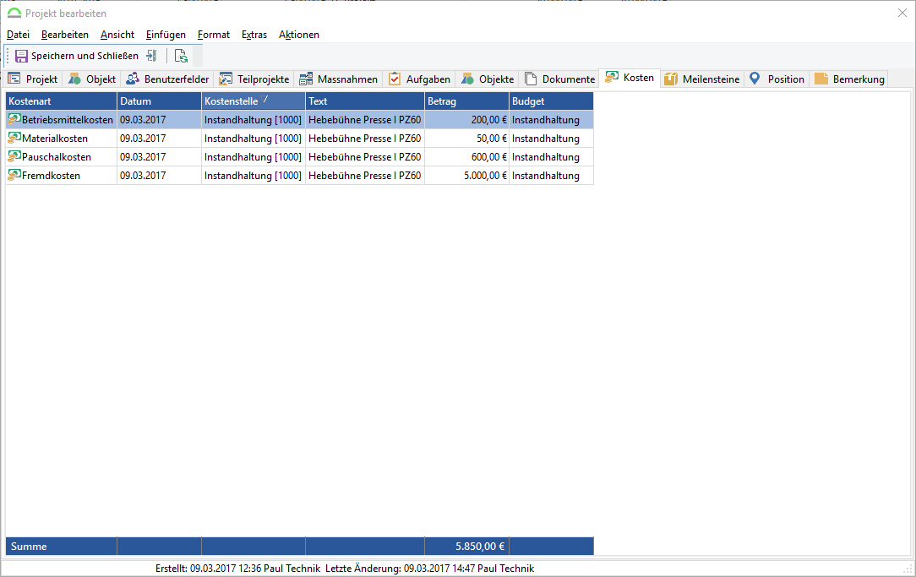This screenshot has height=577, width=916.
Task: Click the Speichern und Schließen button label
Action: click(x=85, y=56)
